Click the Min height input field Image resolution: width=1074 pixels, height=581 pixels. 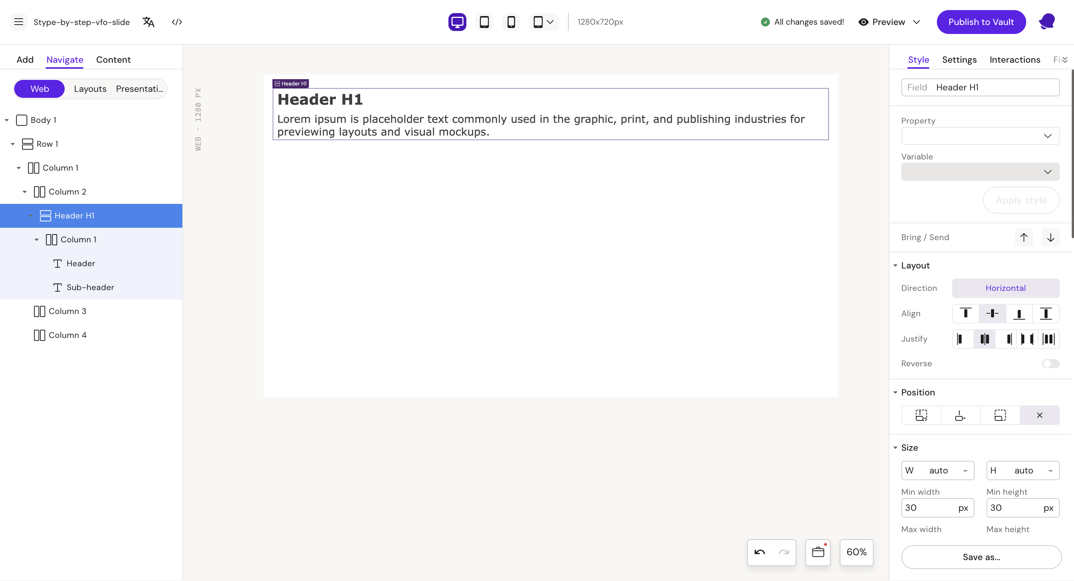[x=1023, y=508]
